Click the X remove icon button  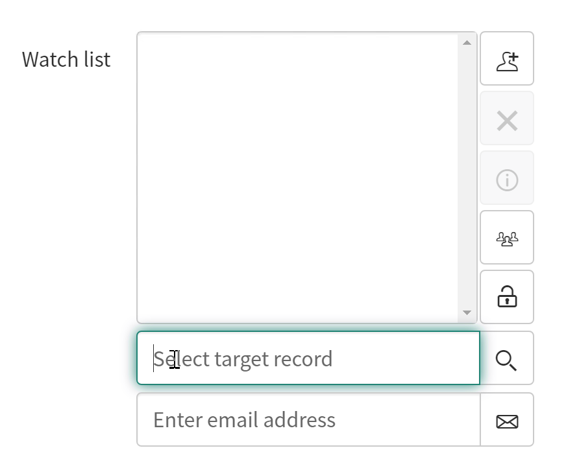pyautogui.click(x=506, y=119)
